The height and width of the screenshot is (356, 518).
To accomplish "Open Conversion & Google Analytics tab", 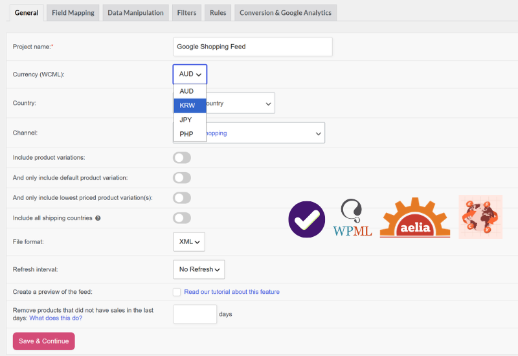I will pyautogui.click(x=286, y=13).
